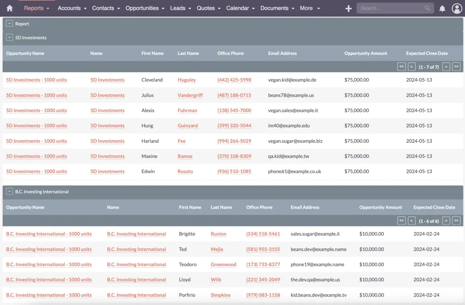Jump to last page of B.C. Investing results

pyautogui.click(x=456, y=220)
